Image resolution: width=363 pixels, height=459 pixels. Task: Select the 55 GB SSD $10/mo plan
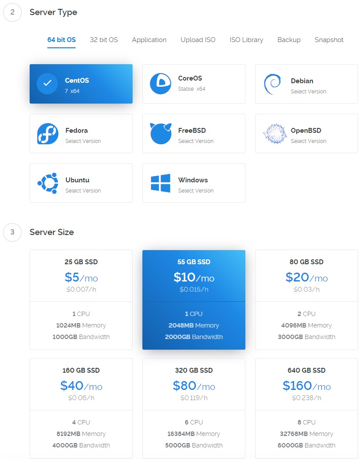click(x=194, y=300)
